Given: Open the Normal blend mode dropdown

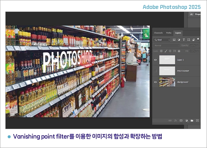Looking at the screenshot, I should click(x=166, y=46).
